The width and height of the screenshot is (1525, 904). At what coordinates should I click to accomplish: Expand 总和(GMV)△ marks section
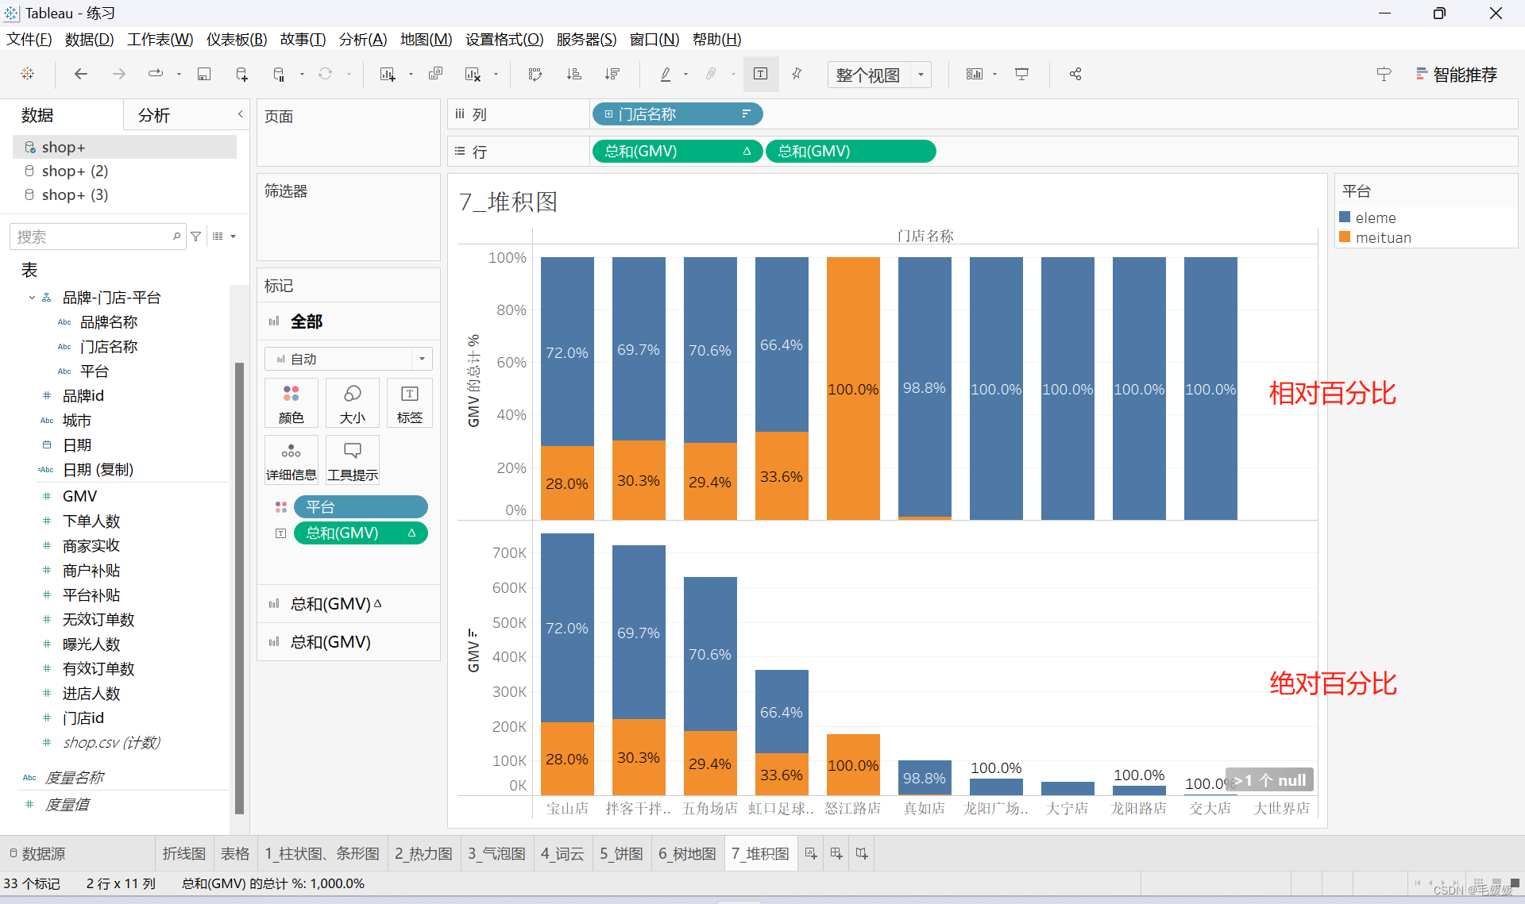coord(348,604)
